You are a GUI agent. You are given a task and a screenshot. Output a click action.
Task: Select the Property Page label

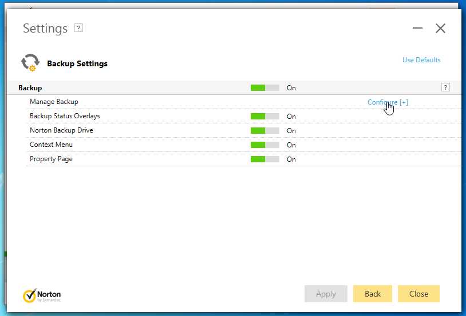click(x=51, y=159)
